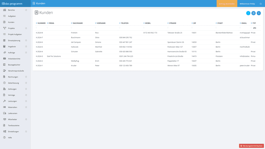Click the Zeiterfassung clock icon
This screenshot has width=265, height=149.
click(4, 83)
